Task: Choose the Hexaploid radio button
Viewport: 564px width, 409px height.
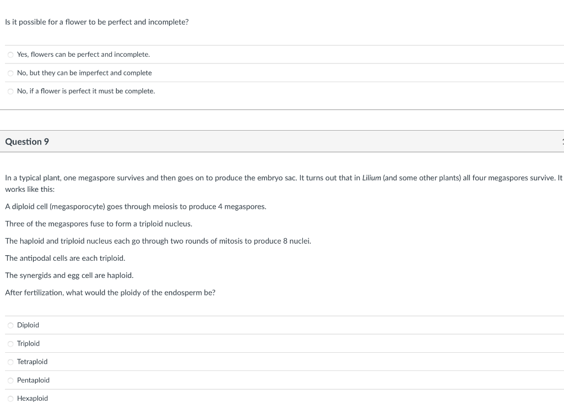Action: point(11,399)
